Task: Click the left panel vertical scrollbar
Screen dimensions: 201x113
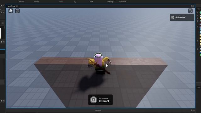Action: point(4,27)
